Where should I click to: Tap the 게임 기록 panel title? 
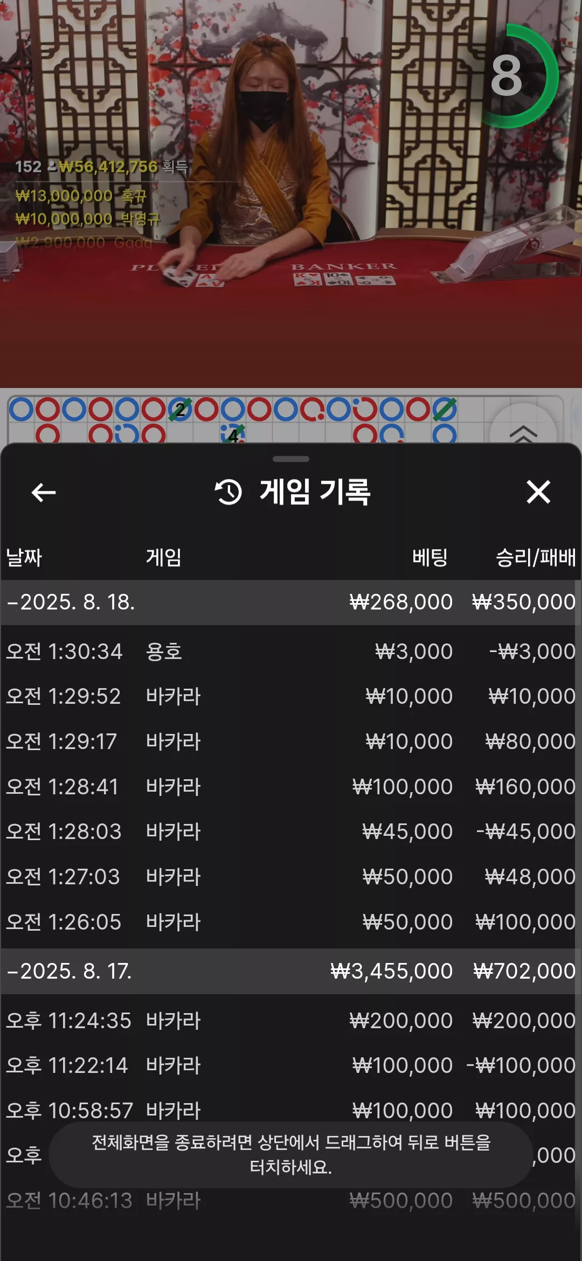315,492
